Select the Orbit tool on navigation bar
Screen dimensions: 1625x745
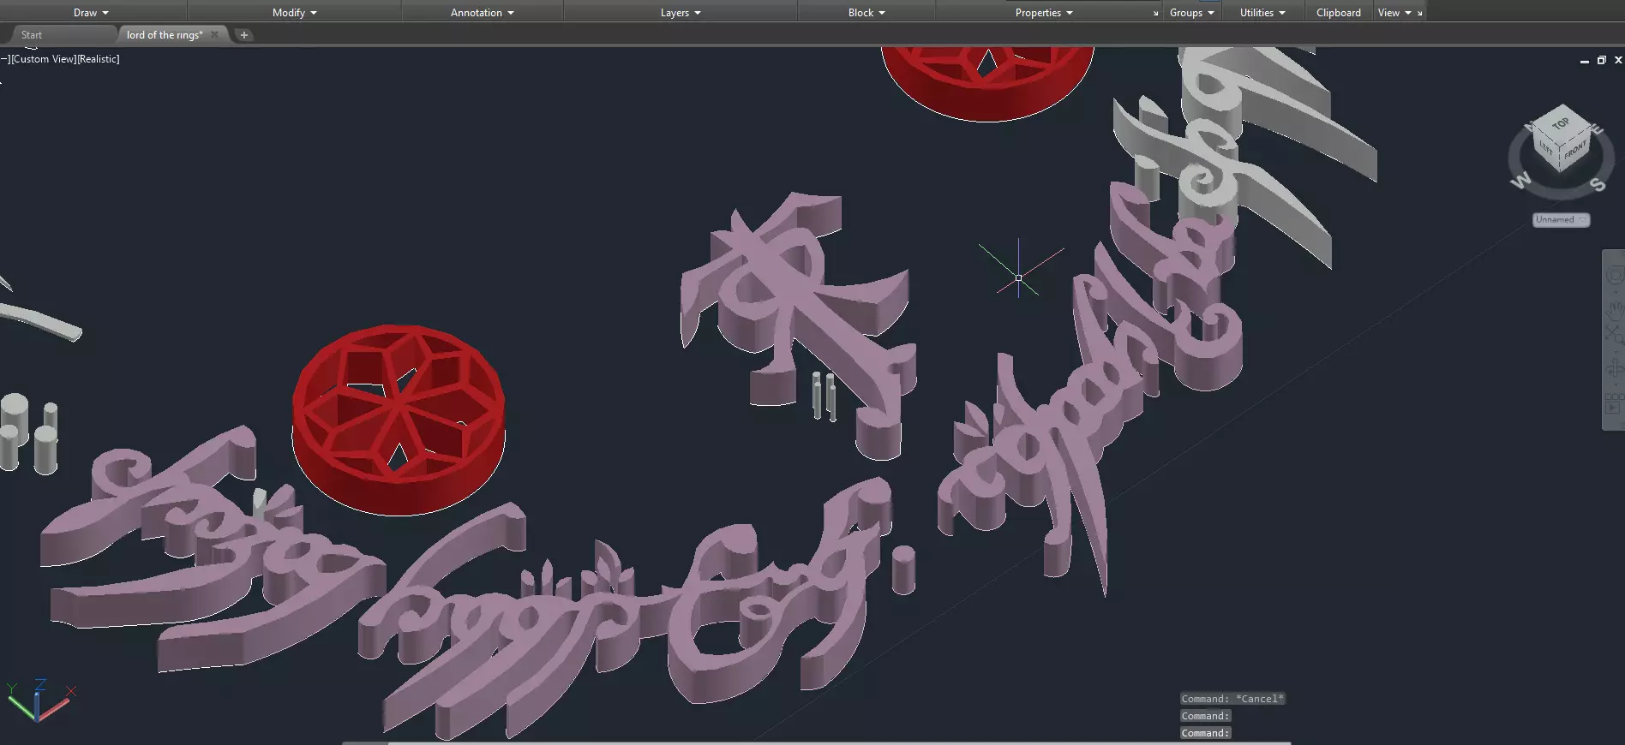[1614, 369]
